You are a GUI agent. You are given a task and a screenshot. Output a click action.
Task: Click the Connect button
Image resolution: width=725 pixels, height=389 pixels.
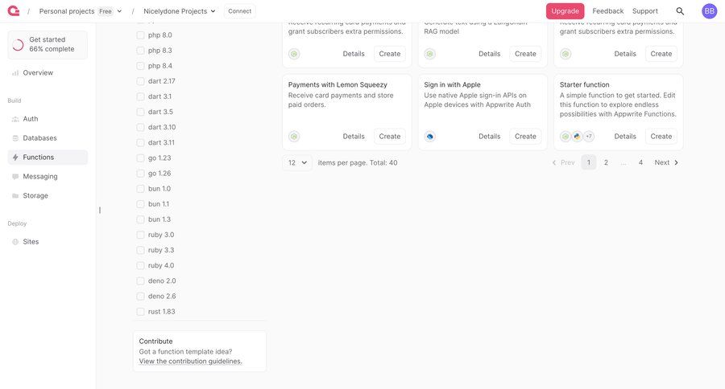pyautogui.click(x=239, y=11)
